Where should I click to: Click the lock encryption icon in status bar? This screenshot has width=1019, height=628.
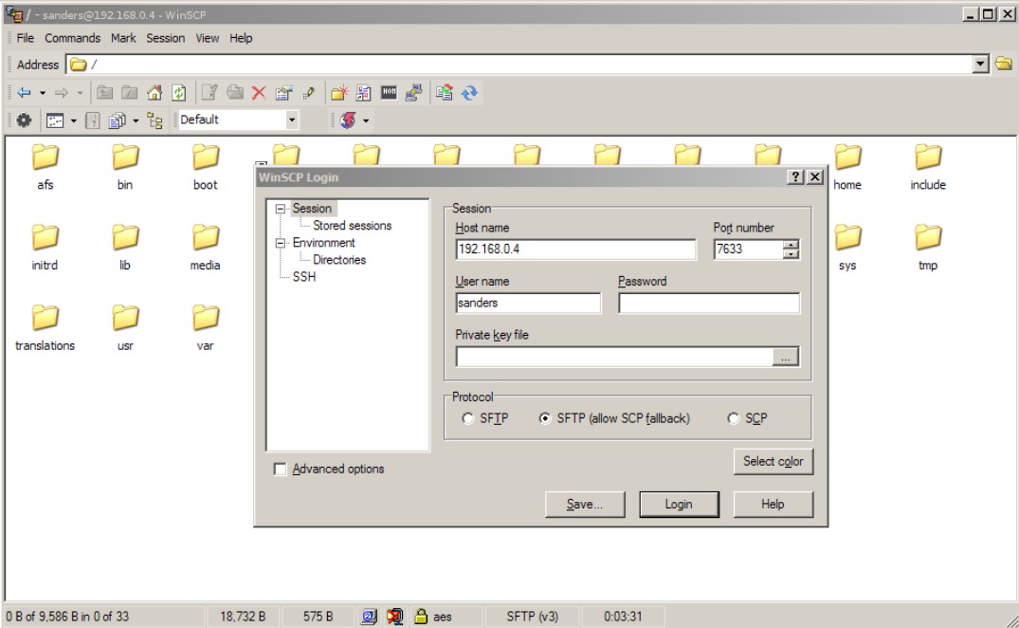pyautogui.click(x=421, y=617)
